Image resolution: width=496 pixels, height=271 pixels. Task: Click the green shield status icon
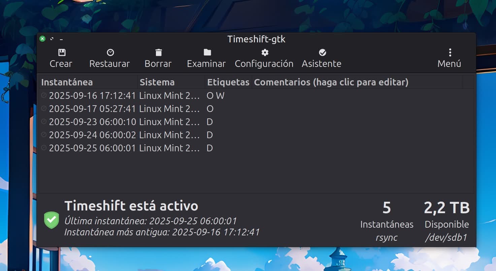[52, 220]
